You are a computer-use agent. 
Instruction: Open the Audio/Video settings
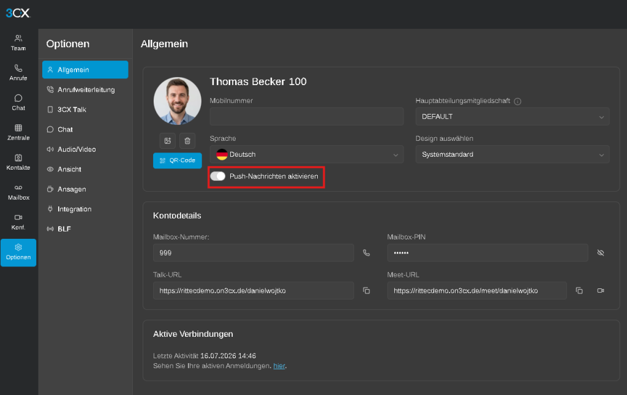(85, 149)
